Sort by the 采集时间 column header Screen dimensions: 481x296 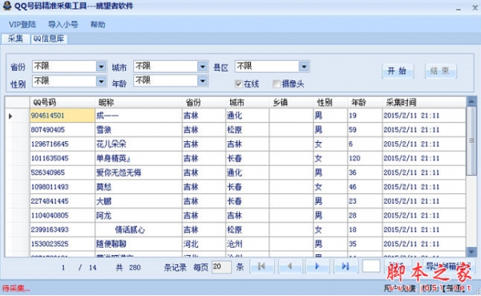click(x=424, y=102)
